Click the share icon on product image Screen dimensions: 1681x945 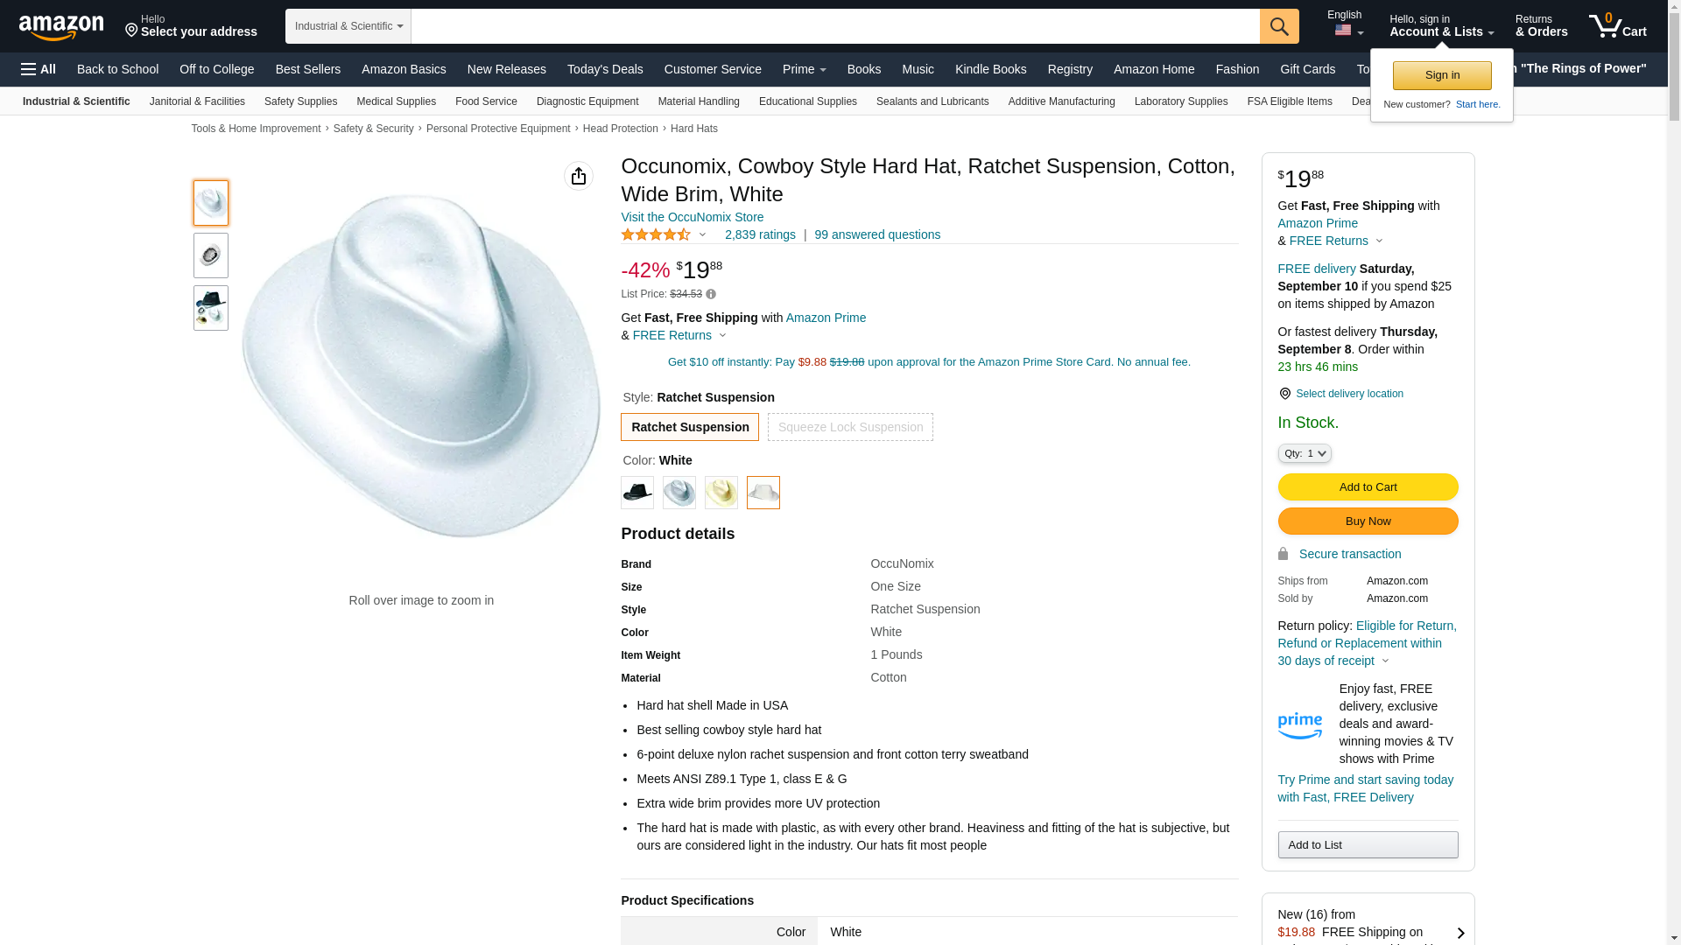click(x=578, y=176)
